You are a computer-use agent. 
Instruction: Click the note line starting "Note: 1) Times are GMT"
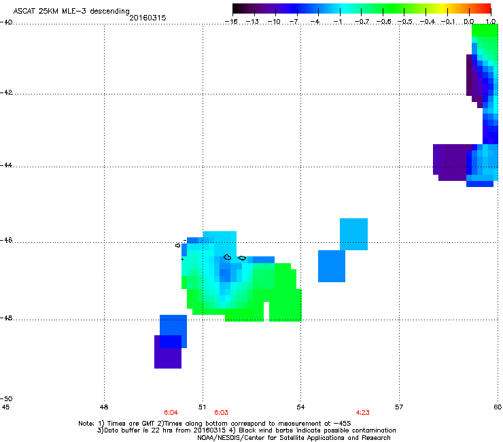215,424
